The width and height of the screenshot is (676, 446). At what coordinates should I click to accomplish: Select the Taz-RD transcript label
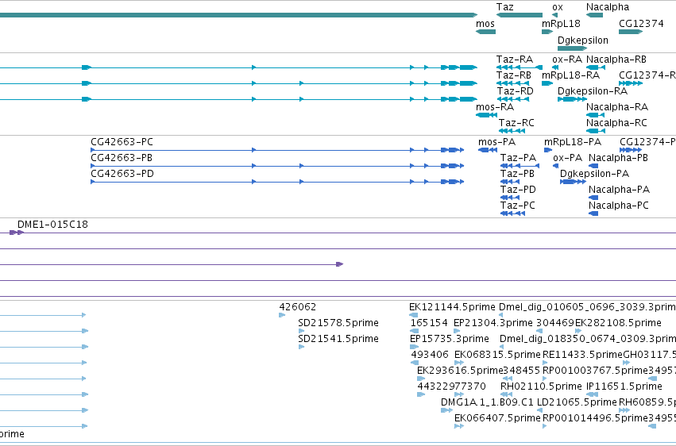[516, 90]
